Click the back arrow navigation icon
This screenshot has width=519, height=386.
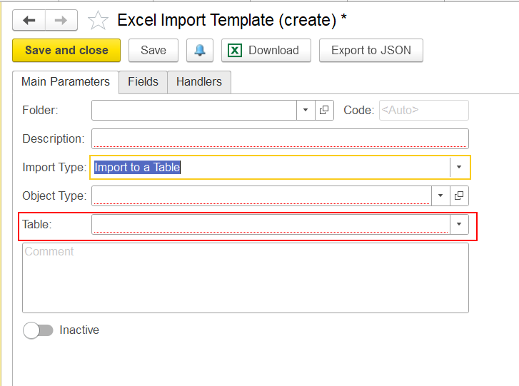[29, 21]
